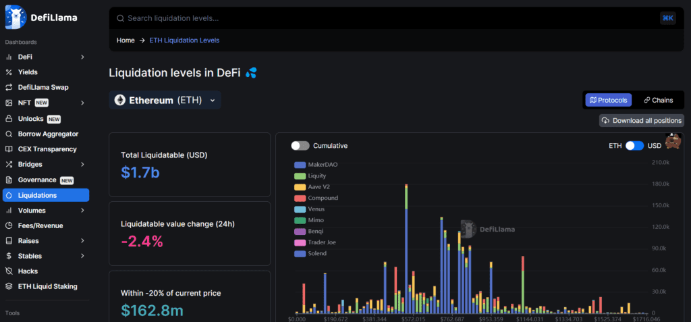The width and height of the screenshot is (691, 322).
Task: Go to Home breadcrumb link
Action: coord(126,40)
